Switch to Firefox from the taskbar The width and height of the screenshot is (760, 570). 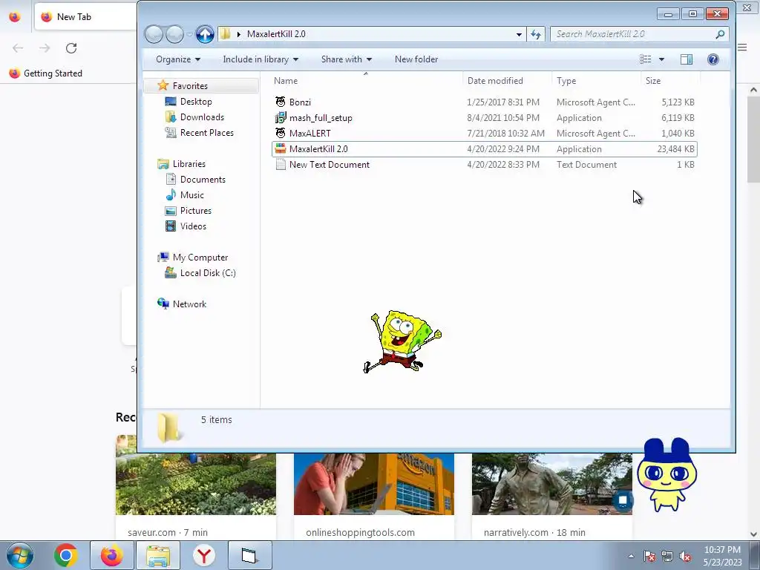tap(111, 555)
